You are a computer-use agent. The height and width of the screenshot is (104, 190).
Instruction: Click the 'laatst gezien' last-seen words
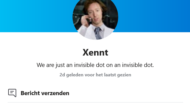click(x=118, y=75)
